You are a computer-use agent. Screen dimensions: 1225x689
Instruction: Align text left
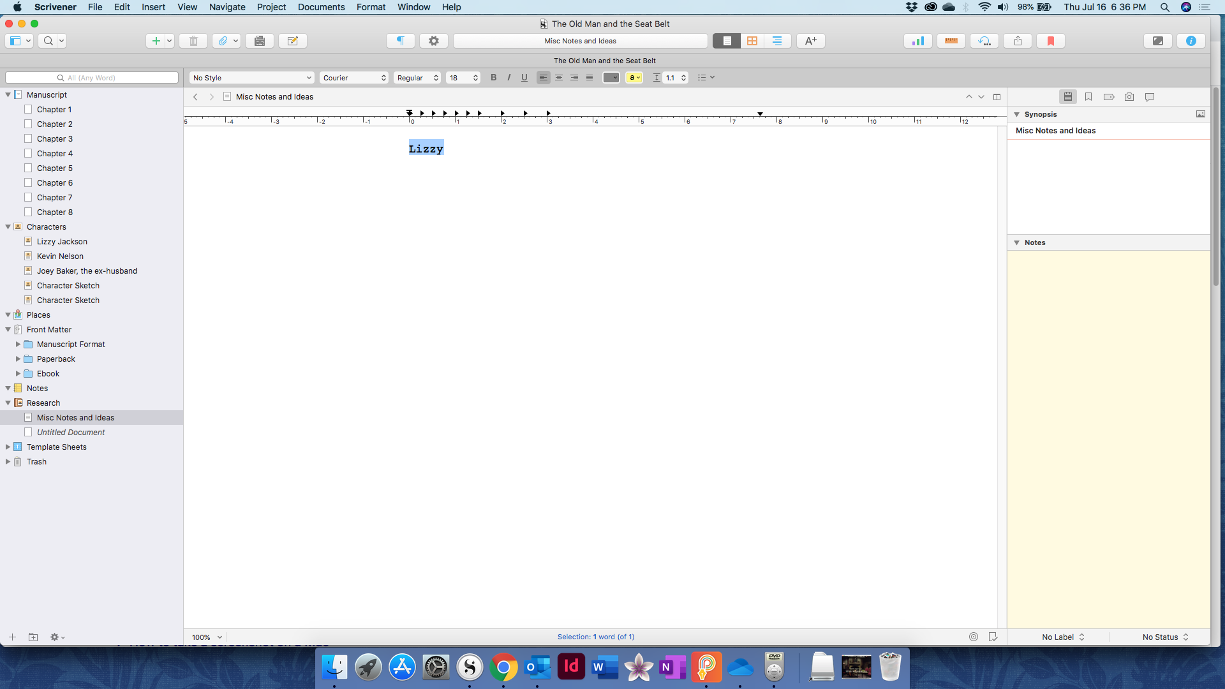(x=544, y=78)
